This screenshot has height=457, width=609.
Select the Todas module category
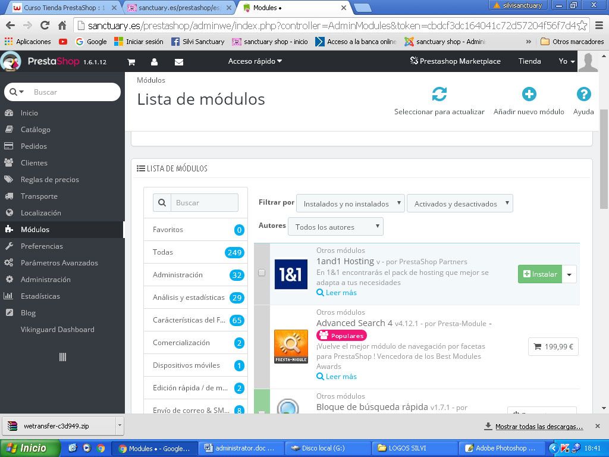(196, 252)
